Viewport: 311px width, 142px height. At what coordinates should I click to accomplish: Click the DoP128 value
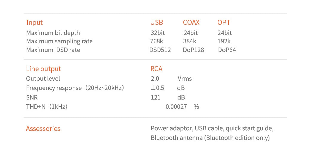click(x=193, y=50)
